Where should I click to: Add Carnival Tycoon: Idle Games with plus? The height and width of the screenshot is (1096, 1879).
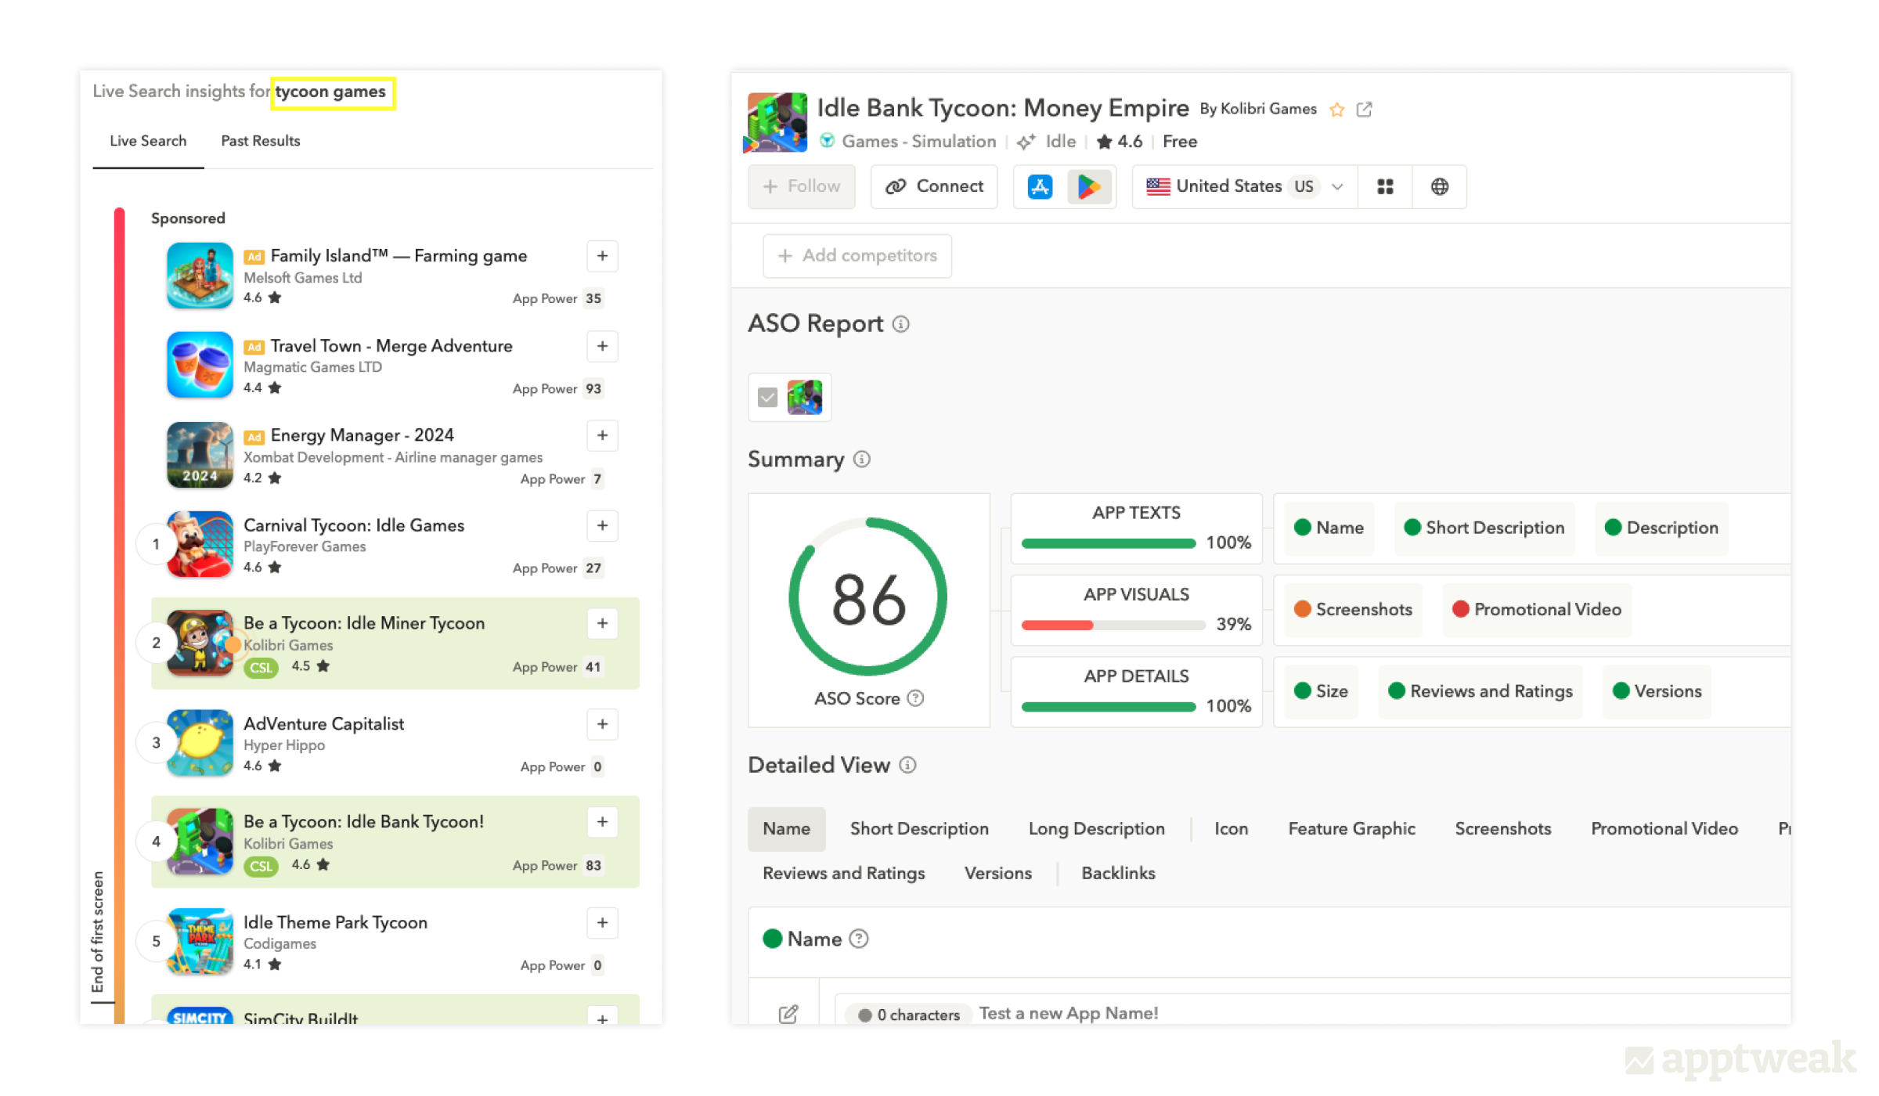(x=602, y=525)
